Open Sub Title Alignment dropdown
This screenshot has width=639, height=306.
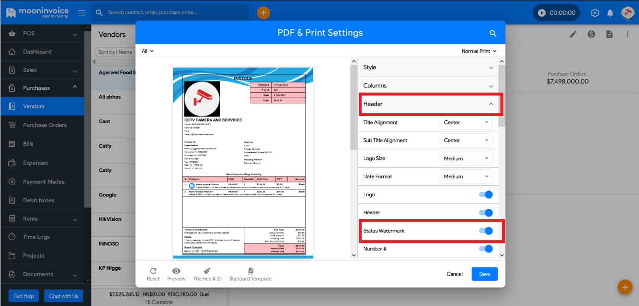tap(466, 140)
